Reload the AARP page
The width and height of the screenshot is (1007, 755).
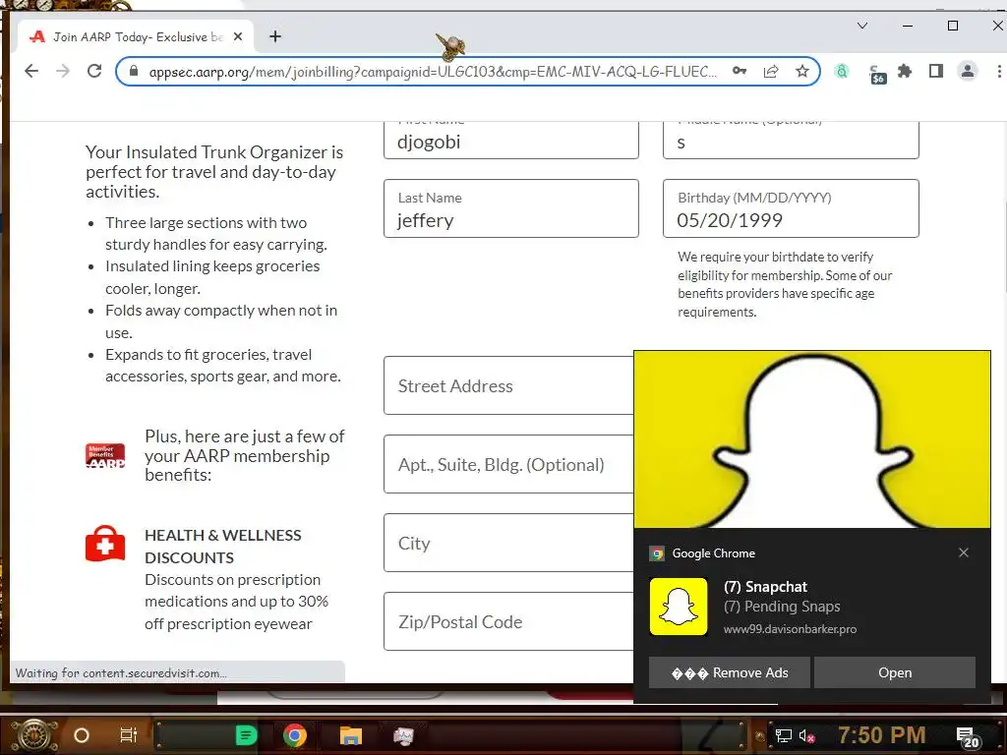point(94,71)
